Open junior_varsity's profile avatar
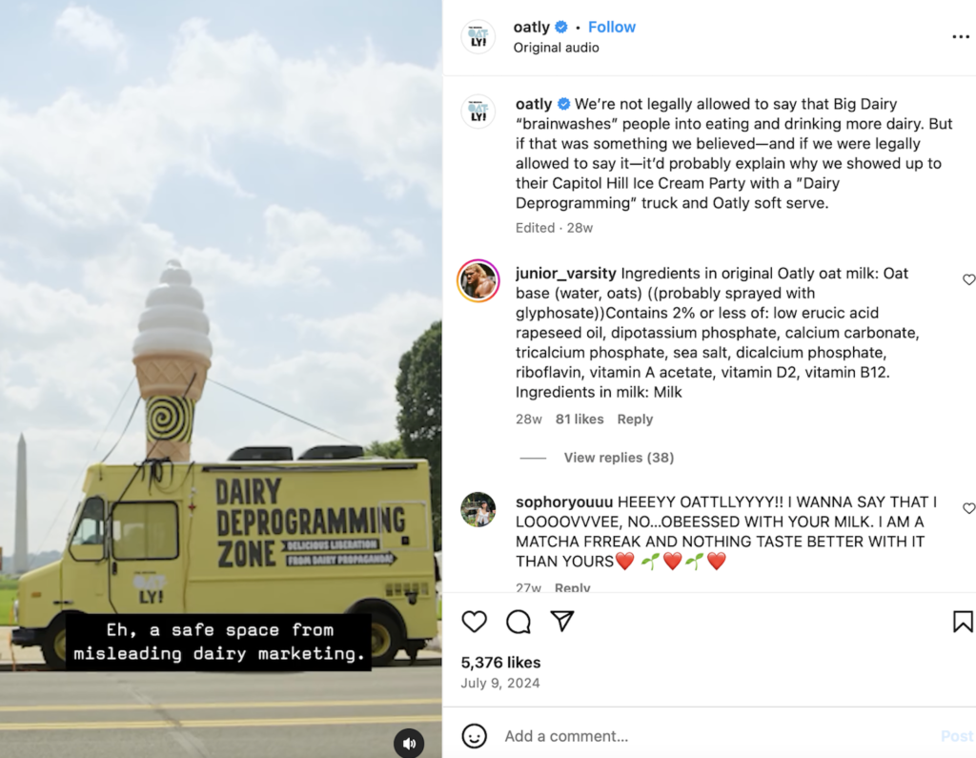 (478, 281)
